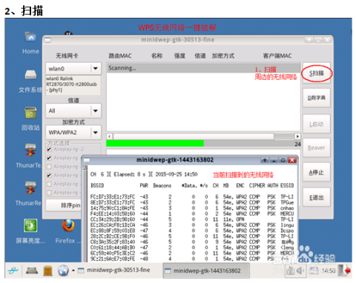Viewport: 356px width, 283px height.
Task: Click the right arrow of horizontal scrollbar
Action: pyautogui.click(x=297, y=136)
